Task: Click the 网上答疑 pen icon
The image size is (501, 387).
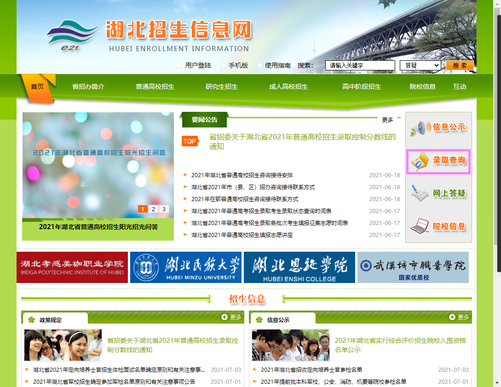Action: (x=420, y=194)
